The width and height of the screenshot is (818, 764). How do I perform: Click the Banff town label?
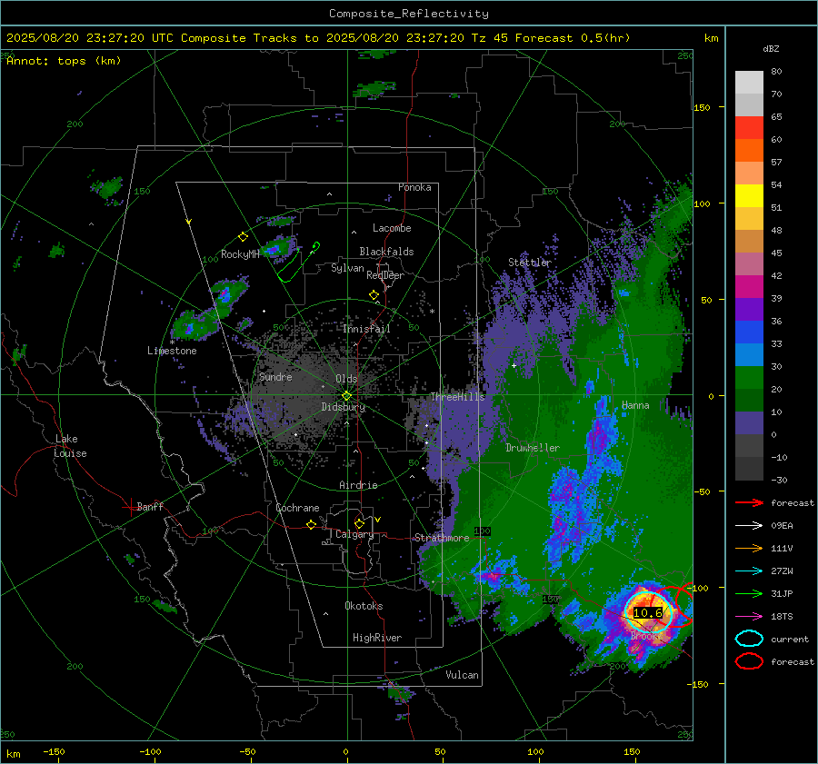click(150, 506)
